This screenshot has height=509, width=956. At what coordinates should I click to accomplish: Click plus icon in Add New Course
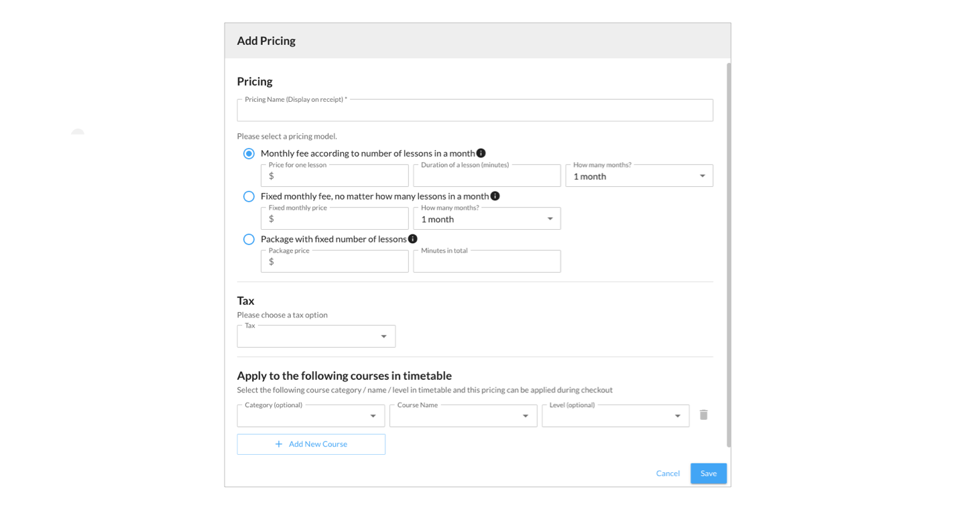coord(279,444)
